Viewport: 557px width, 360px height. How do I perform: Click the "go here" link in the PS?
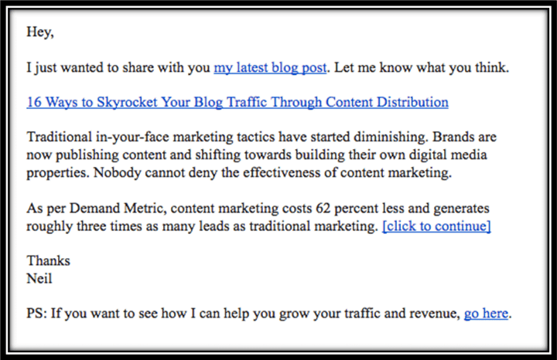point(486,314)
